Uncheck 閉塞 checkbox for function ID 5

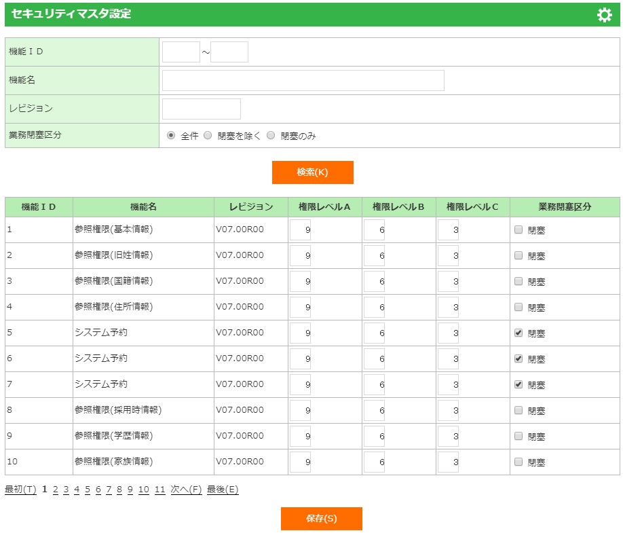518,333
